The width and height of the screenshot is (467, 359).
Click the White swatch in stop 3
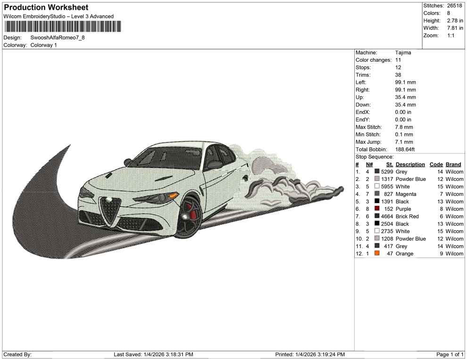tap(377, 187)
